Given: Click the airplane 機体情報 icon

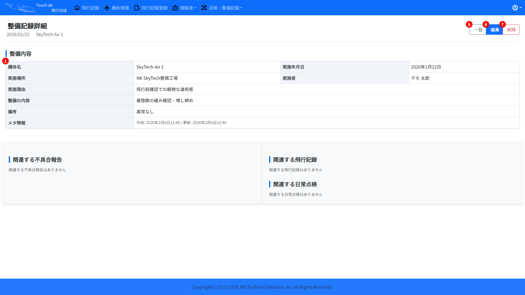Looking at the screenshot, I should [107, 8].
